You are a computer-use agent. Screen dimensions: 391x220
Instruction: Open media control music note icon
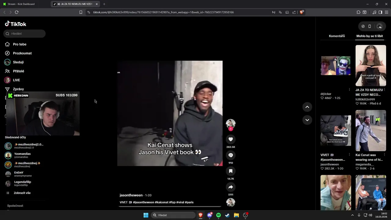coord(374,12)
